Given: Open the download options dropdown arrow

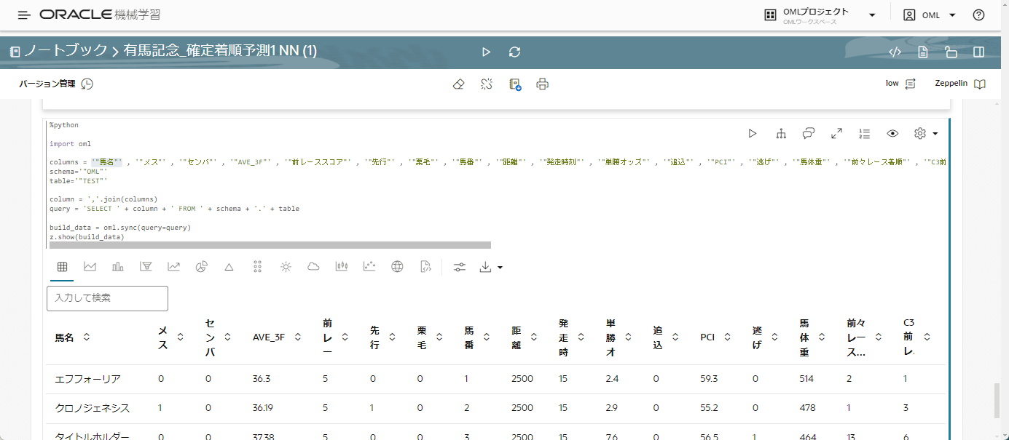Looking at the screenshot, I should [500, 268].
